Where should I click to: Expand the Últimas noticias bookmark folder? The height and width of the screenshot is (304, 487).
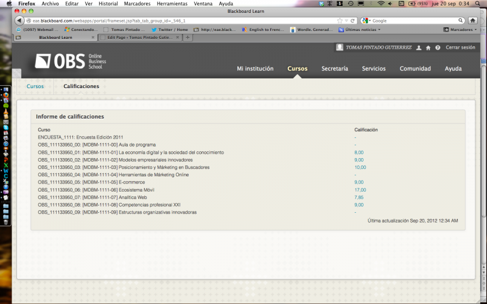[362, 29]
